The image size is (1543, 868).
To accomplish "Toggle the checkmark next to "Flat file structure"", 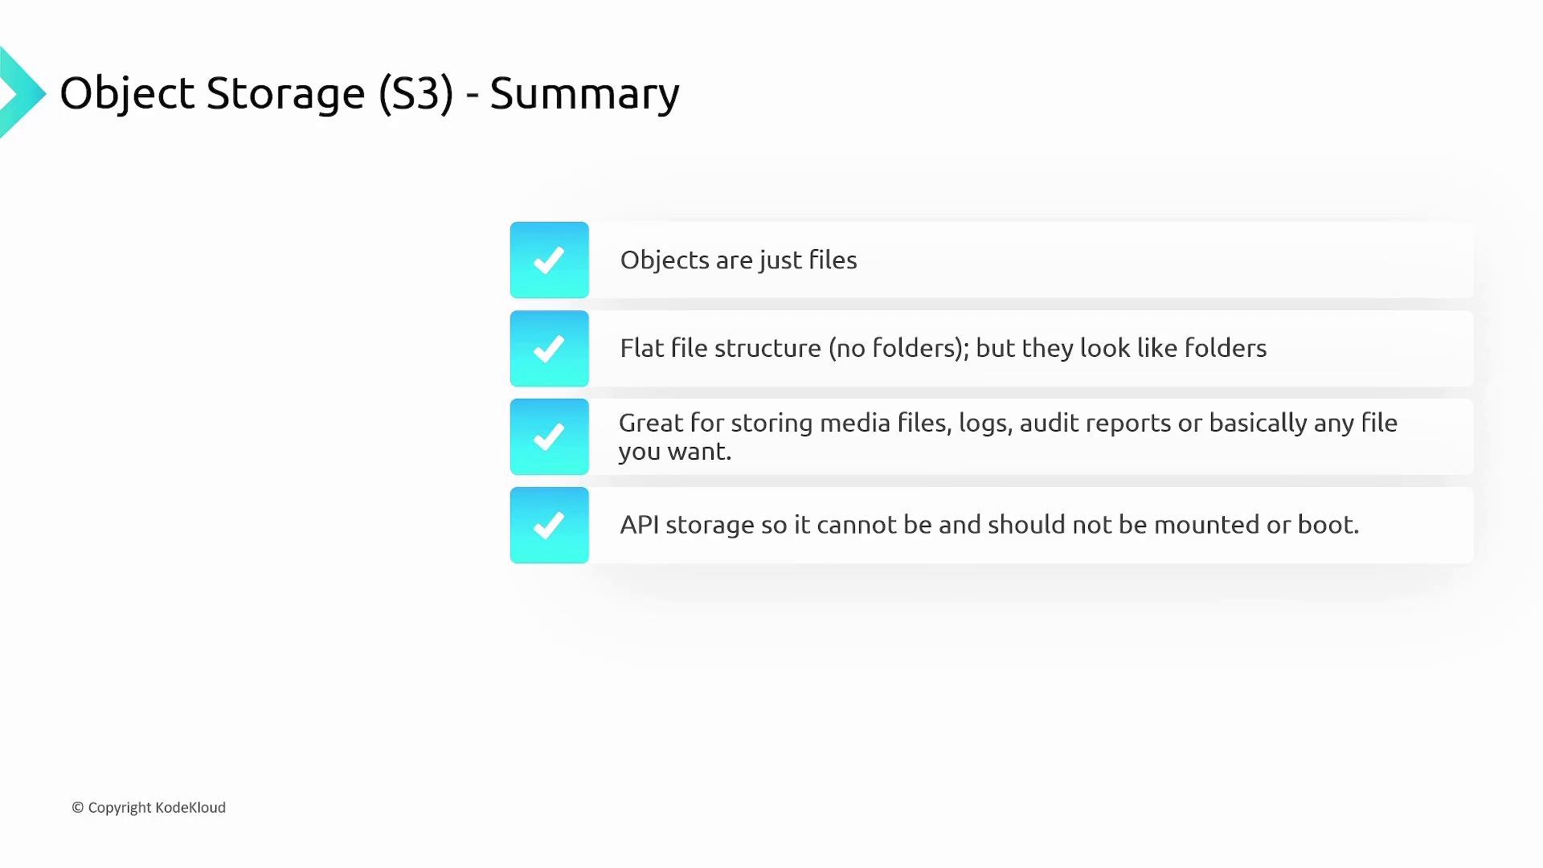I will pos(549,349).
